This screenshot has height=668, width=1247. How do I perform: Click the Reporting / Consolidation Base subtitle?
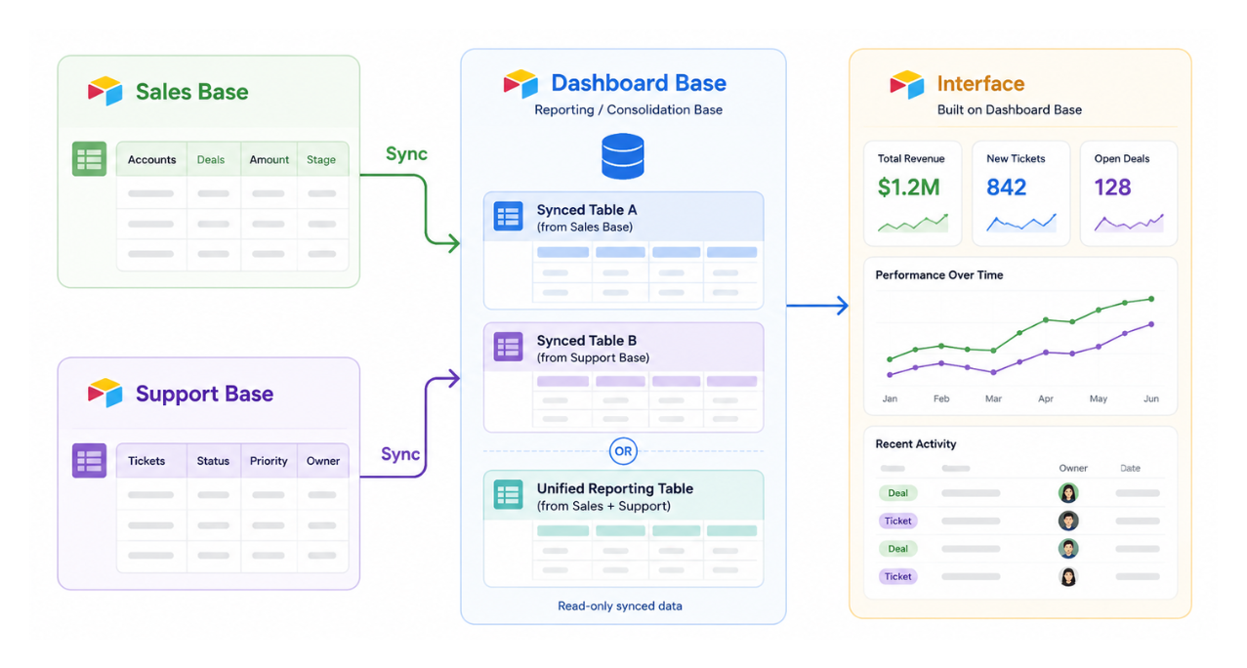629,109
